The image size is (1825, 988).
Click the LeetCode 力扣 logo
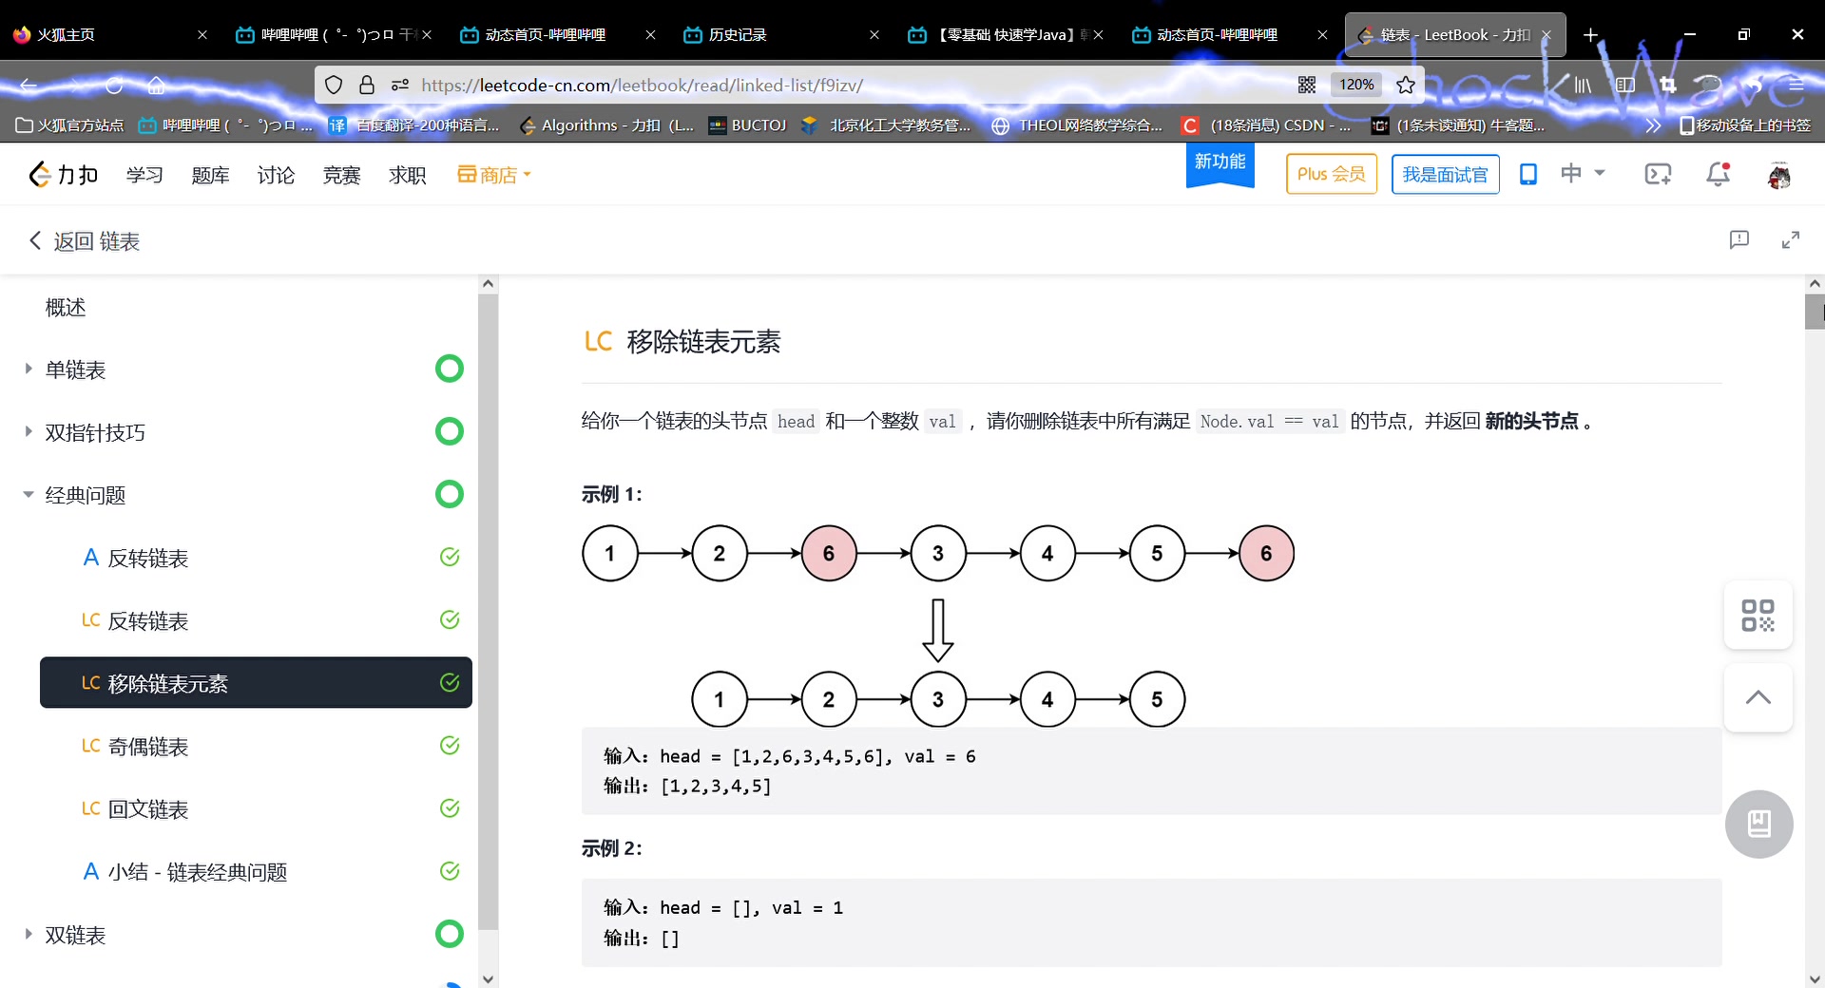pos(61,174)
